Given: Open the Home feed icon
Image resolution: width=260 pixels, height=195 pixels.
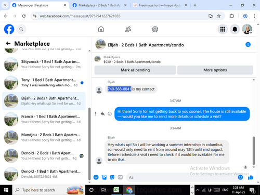Looking at the screenshot, I should 101,29.
